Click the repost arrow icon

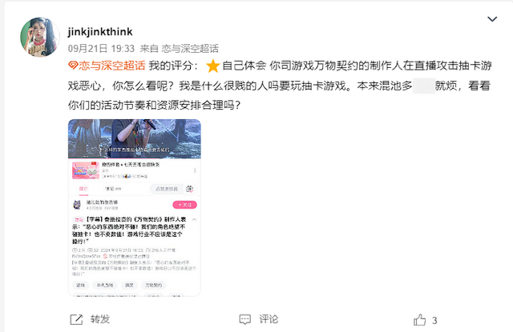pos(76,319)
